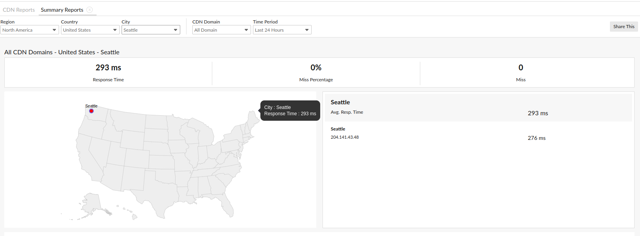Click the Share This button
640x236 pixels.
(x=624, y=27)
